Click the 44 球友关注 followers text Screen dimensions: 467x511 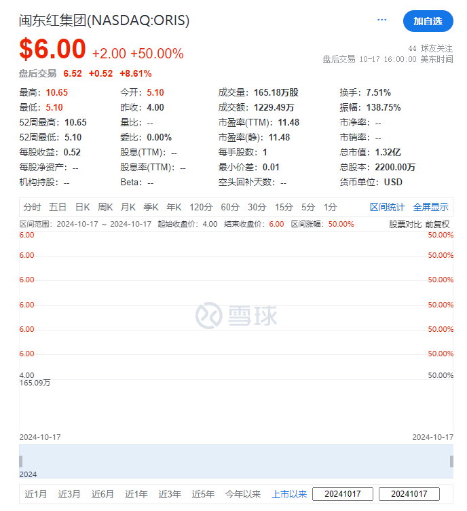[430, 48]
